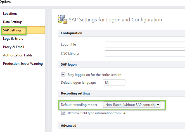The width and height of the screenshot is (185, 132).
Task: Edit the Default logon language field
Action: (x=114, y=83)
